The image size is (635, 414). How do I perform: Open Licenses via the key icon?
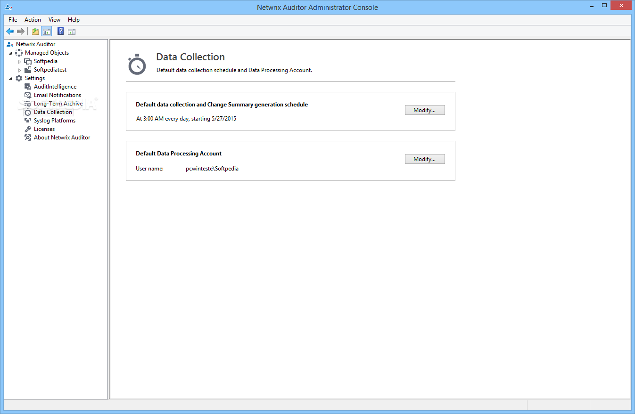coord(28,129)
